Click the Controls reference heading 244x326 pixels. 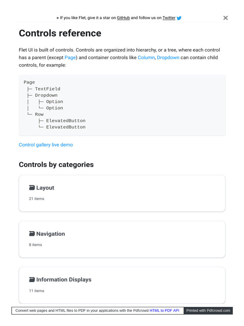(60, 33)
